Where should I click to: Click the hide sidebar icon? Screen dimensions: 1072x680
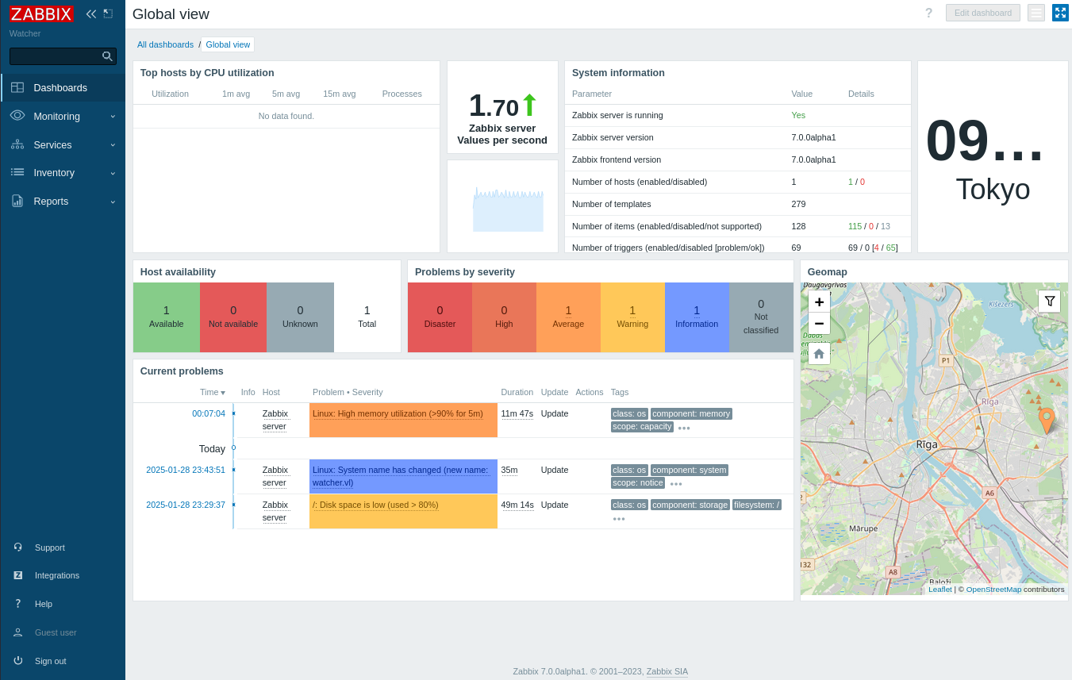[108, 13]
